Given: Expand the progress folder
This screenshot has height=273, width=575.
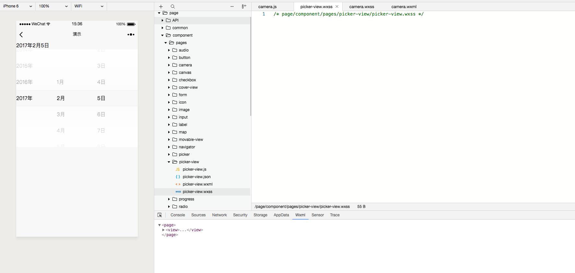Looking at the screenshot, I should (x=169, y=199).
